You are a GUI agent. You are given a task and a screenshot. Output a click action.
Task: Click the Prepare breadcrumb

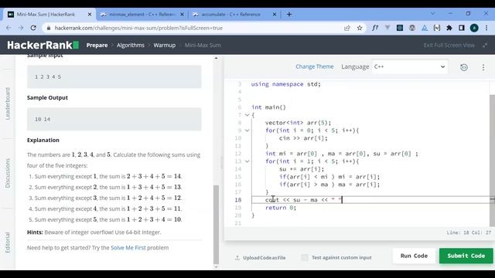coord(97,46)
